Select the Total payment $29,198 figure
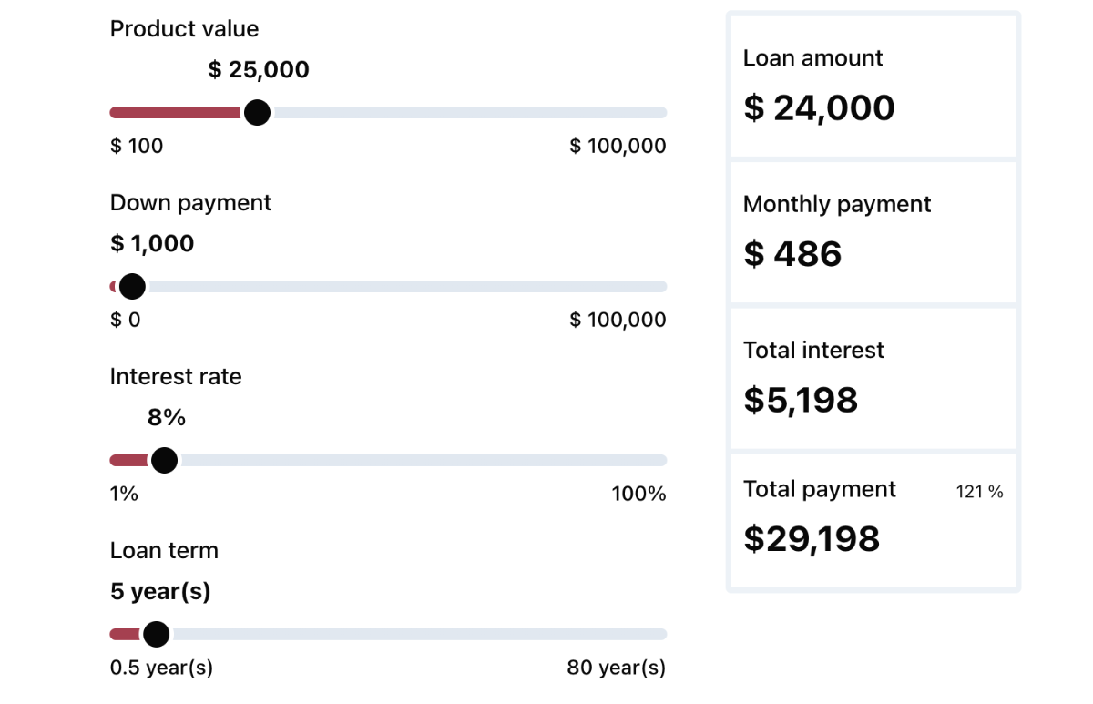 [x=812, y=539]
